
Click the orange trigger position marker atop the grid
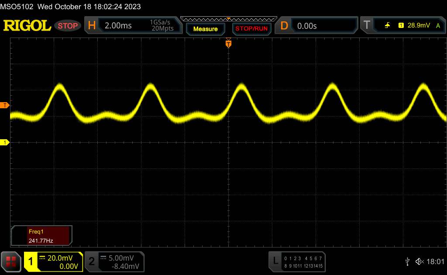[x=228, y=44]
